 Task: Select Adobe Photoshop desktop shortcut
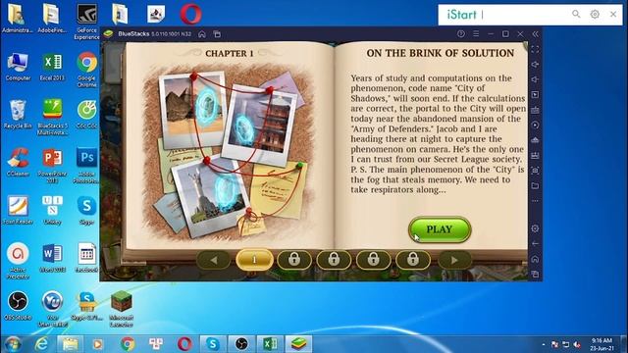coord(87,165)
